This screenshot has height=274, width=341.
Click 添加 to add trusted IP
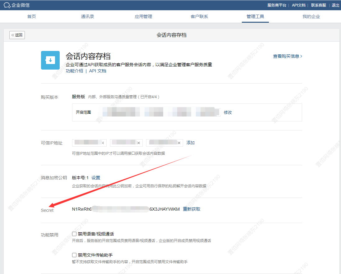191,143
